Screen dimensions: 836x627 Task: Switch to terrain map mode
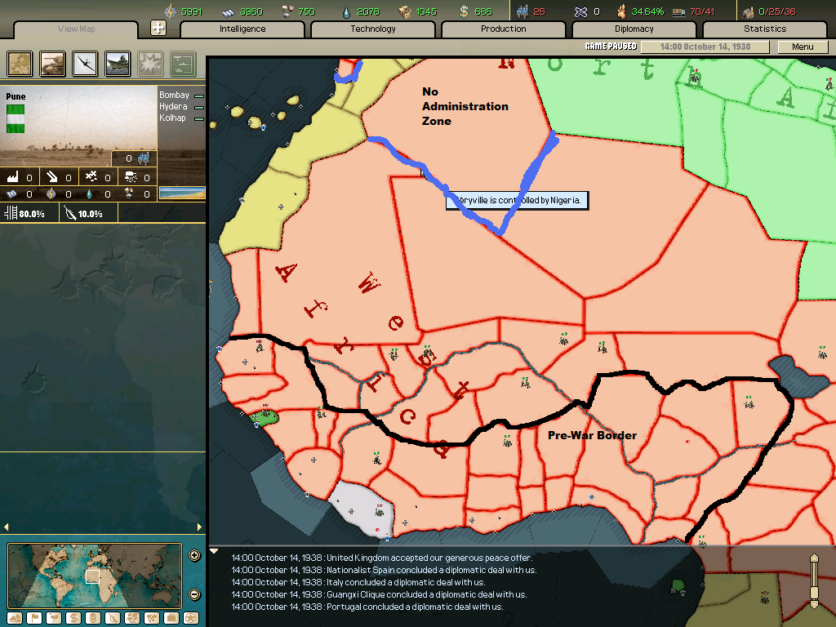[x=15, y=618]
